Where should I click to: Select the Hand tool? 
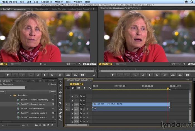click(60, 117)
